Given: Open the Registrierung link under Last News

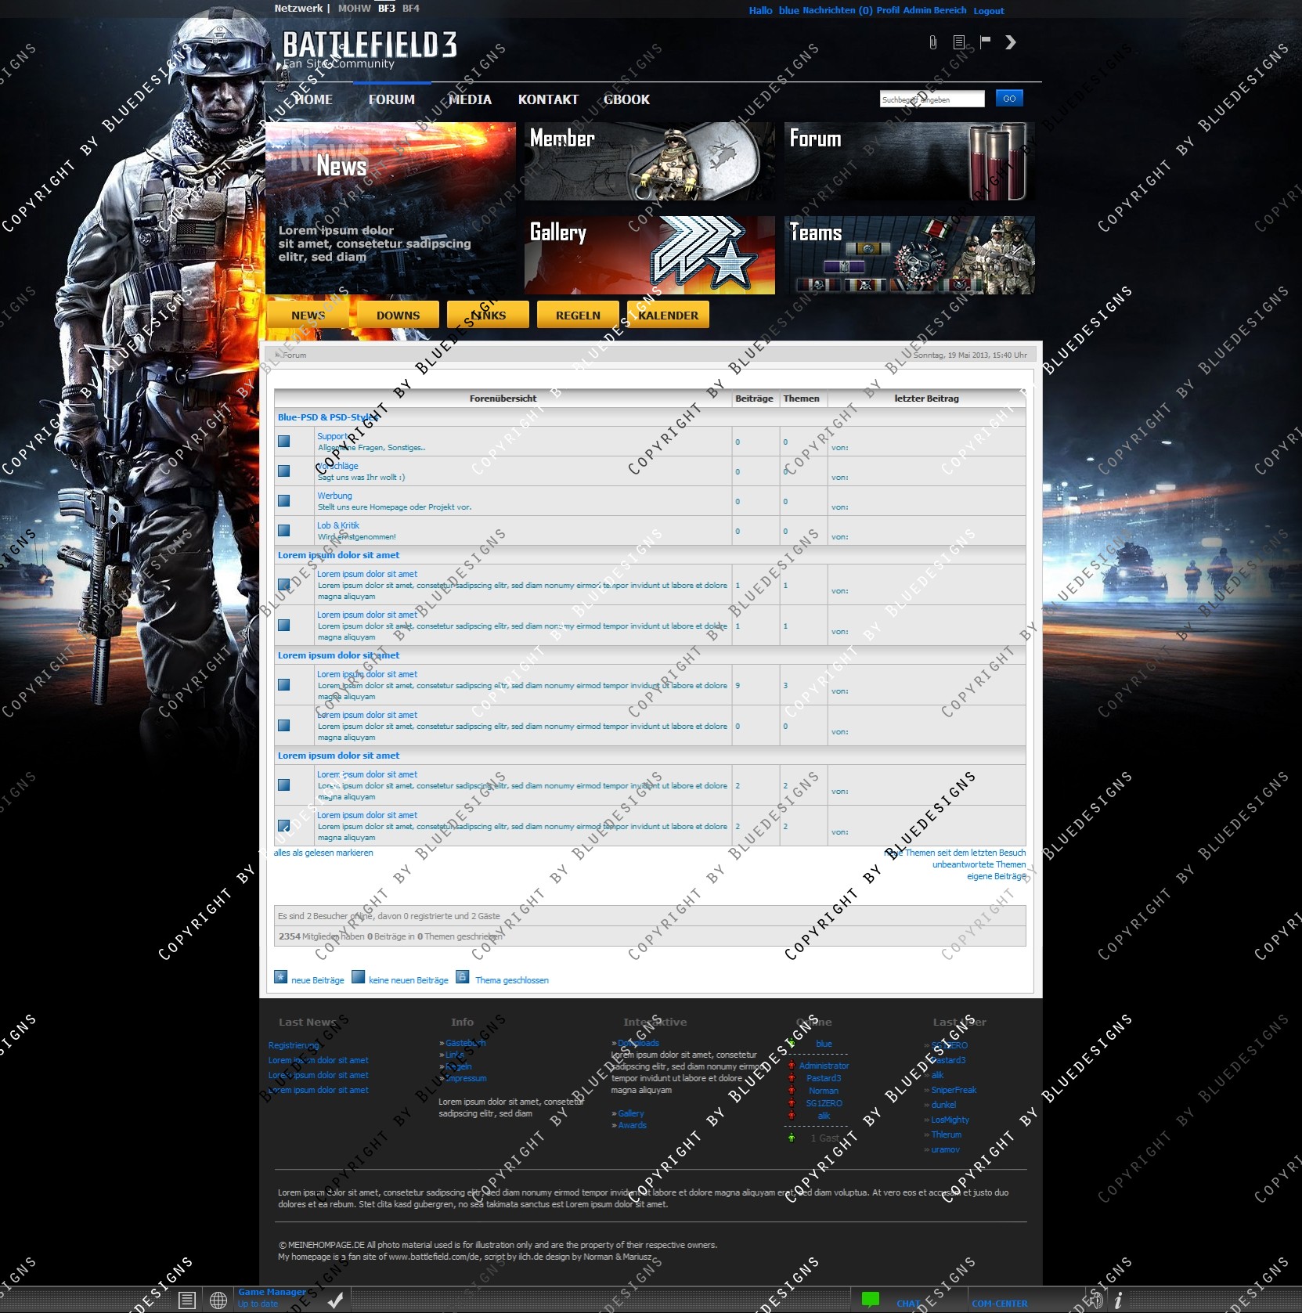Looking at the screenshot, I should click(294, 1045).
